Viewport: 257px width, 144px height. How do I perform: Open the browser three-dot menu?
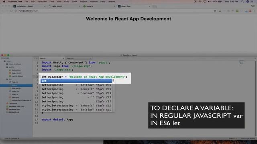coord(254,11)
